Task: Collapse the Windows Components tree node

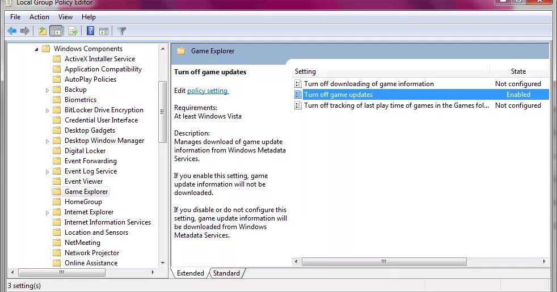Action: (x=36, y=49)
